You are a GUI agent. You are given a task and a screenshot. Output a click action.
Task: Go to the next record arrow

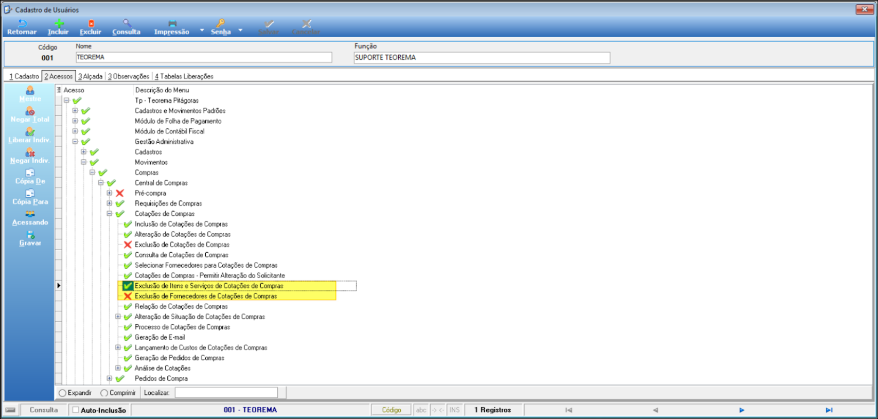742,410
